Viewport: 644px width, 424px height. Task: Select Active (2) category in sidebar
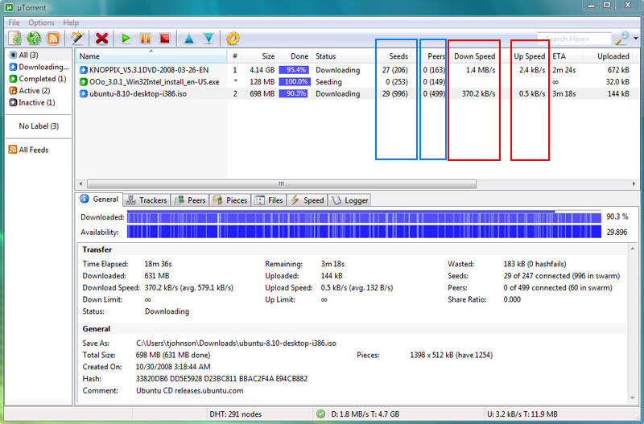(x=30, y=91)
